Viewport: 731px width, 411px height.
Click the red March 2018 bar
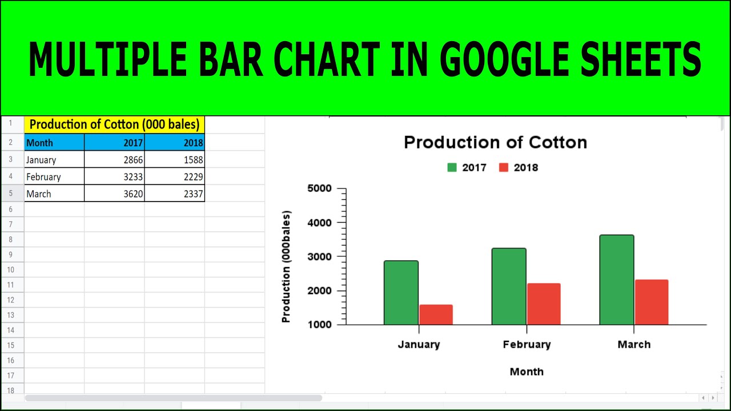(x=652, y=303)
